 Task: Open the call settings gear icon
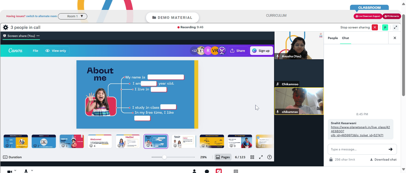click(5, 28)
